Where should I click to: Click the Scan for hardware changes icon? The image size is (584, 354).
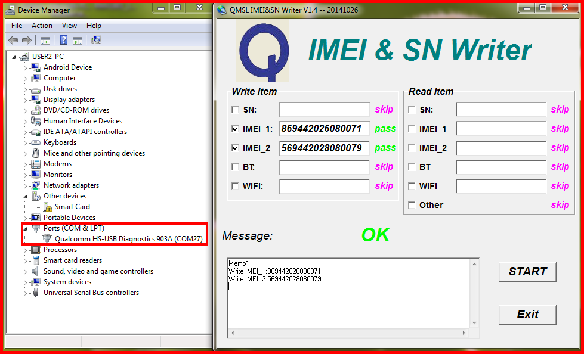coord(95,40)
